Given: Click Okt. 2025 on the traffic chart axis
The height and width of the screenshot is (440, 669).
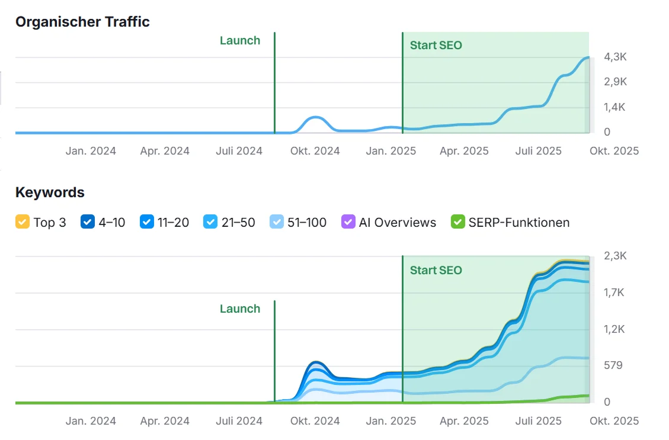Looking at the screenshot, I should (614, 151).
